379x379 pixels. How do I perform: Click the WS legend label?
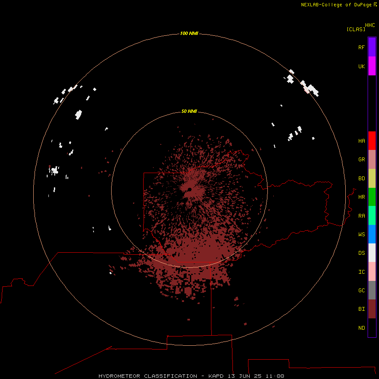[x=361, y=234]
